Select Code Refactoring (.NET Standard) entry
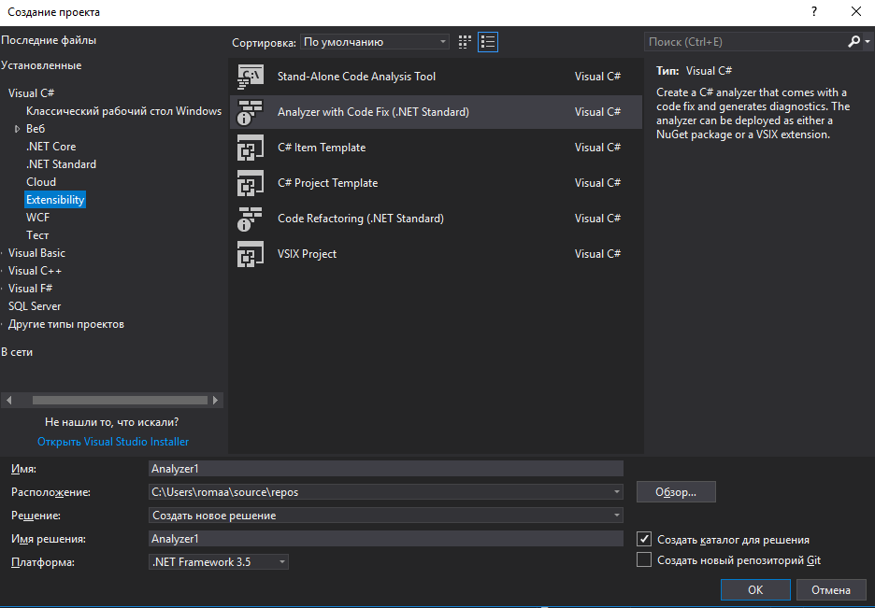 tap(436, 219)
